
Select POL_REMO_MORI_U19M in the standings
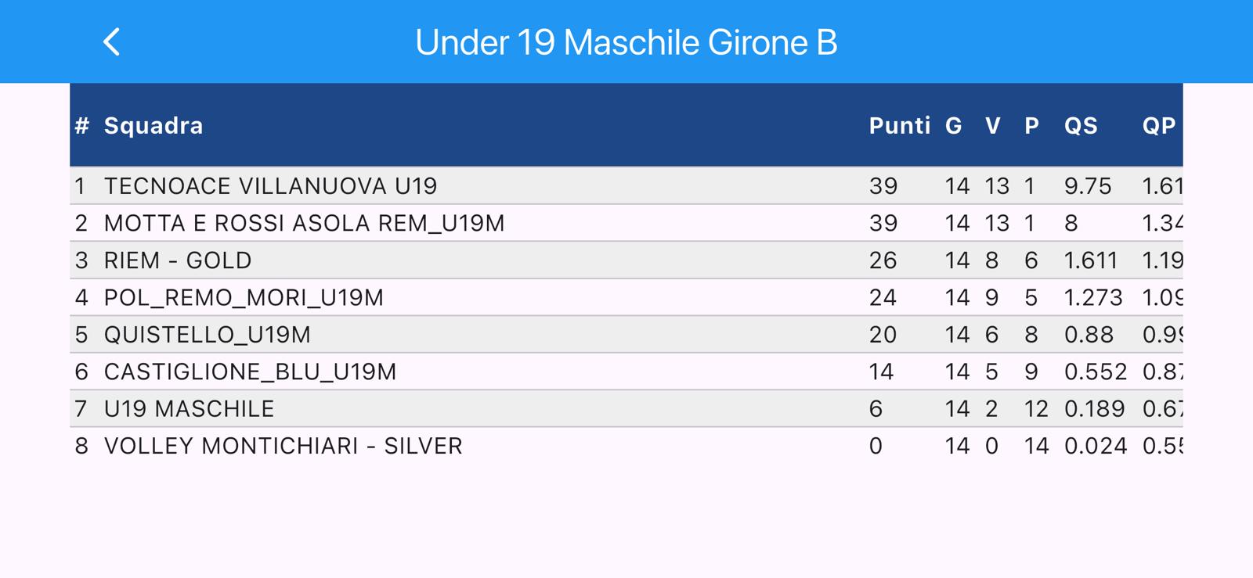(244, 298)
